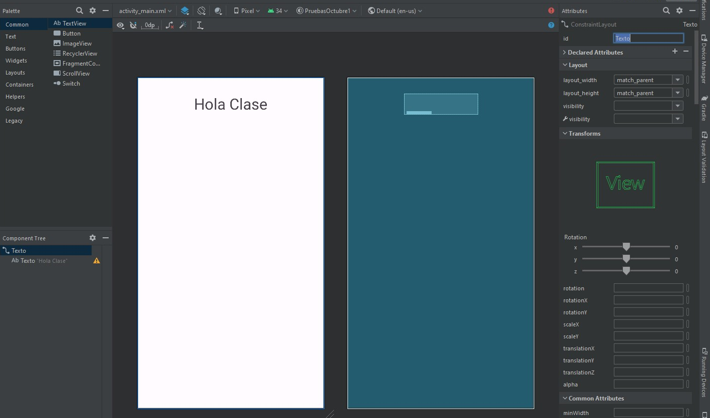The width and height of the screenshot is (710, 418).
Task: Click the Infer Constraints magic wand icon
Action: (x=183, y=25)
